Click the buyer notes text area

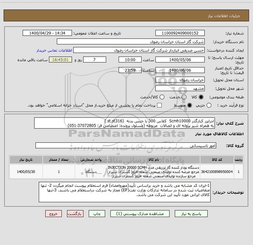coord(125,192)
